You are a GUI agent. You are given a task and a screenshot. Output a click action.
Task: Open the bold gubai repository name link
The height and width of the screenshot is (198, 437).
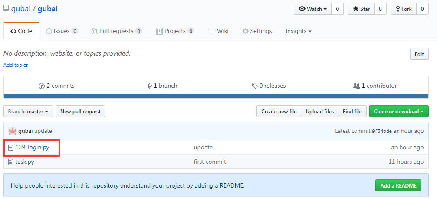point(47,9)
